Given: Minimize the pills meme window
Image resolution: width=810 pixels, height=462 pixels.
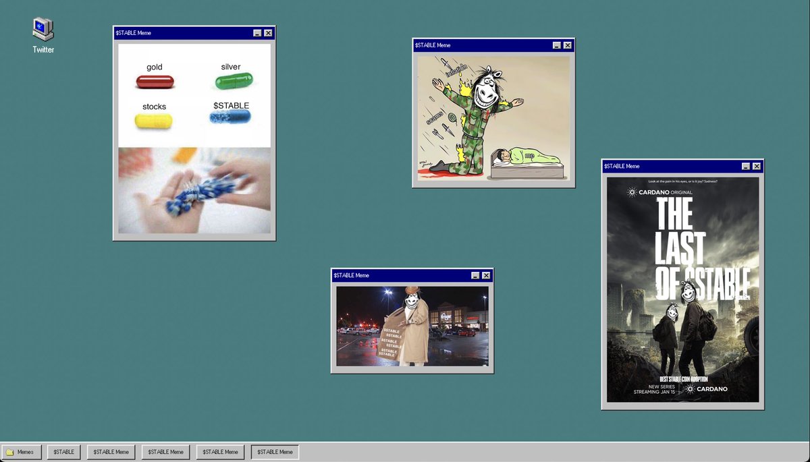Looking at the screenshot, I should pyautogui.click(x=257, y=33).
